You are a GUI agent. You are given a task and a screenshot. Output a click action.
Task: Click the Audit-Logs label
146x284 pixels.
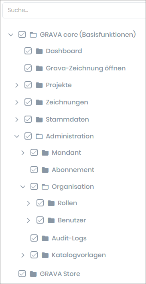coord(69,238)
